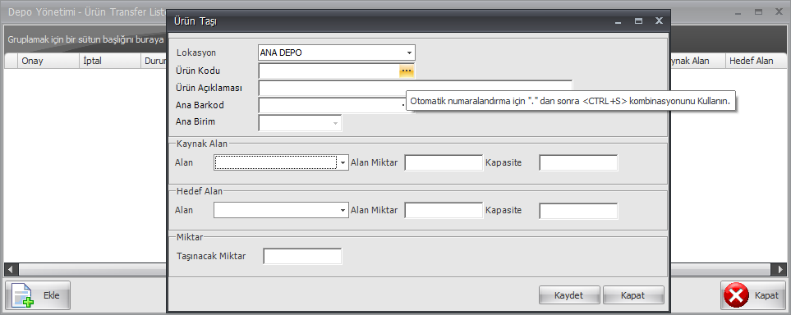This screenshot has height=315, width=791.
Task: Click the red Kapat close icon
Action: pos(736,295)
